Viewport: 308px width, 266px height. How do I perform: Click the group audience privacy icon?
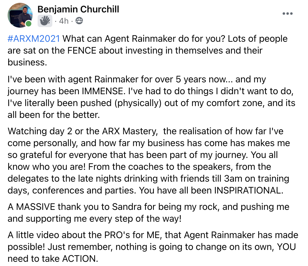point(79,21)
